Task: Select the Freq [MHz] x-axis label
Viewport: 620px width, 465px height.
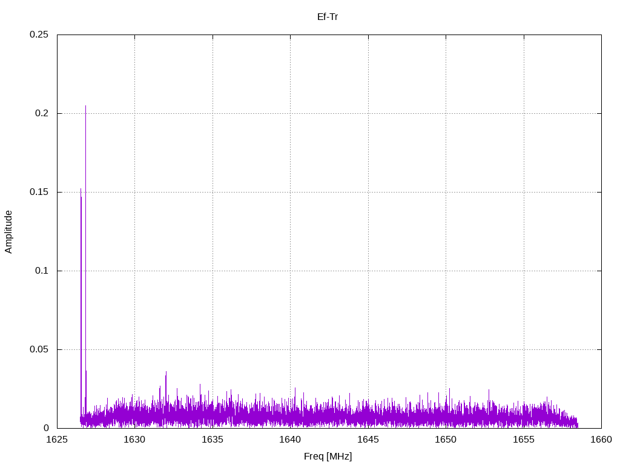Action: tap(328, 457)
